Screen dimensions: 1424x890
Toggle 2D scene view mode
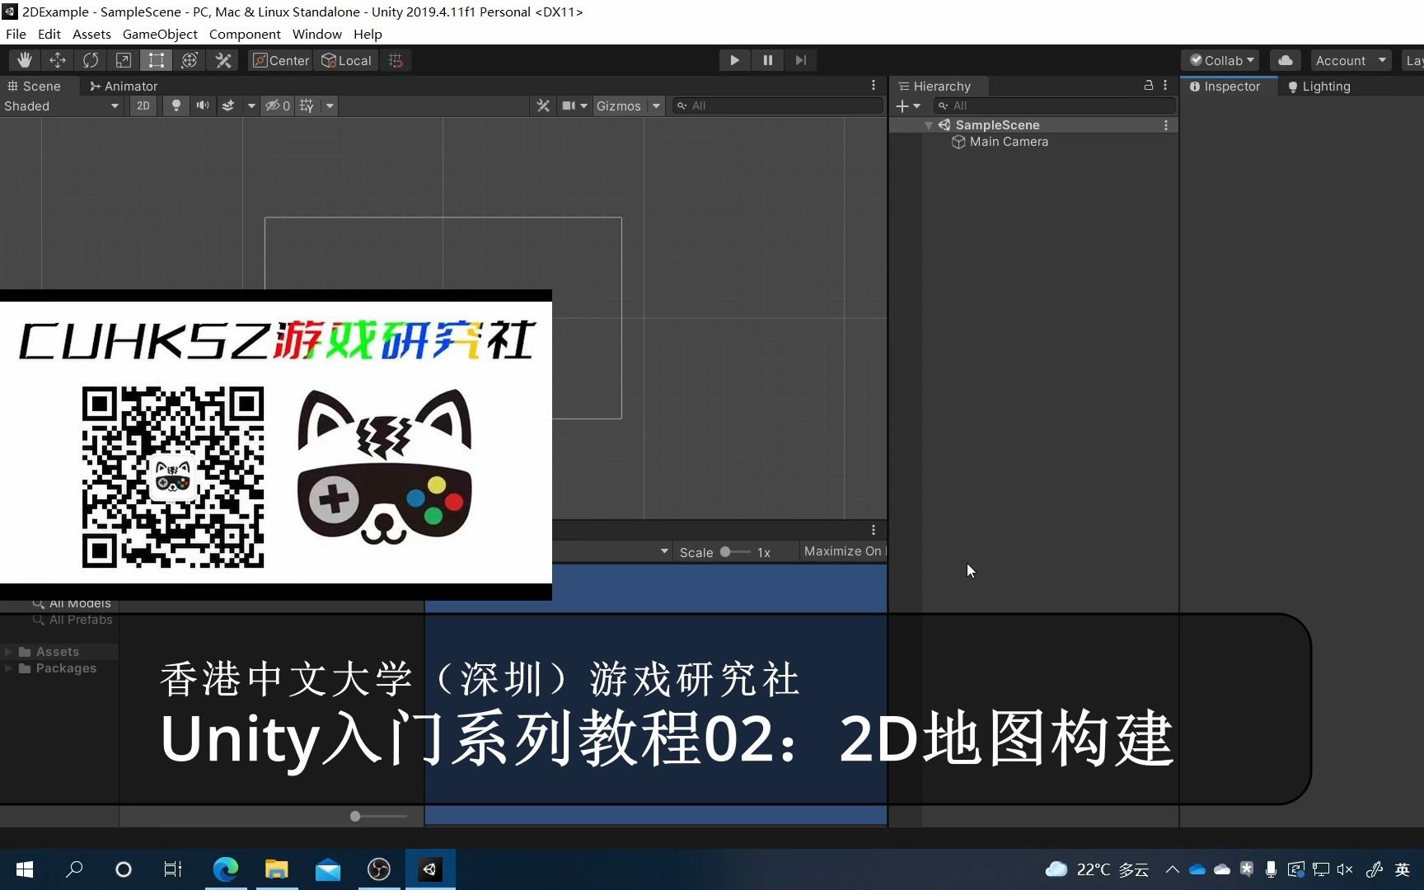point(143,105)
